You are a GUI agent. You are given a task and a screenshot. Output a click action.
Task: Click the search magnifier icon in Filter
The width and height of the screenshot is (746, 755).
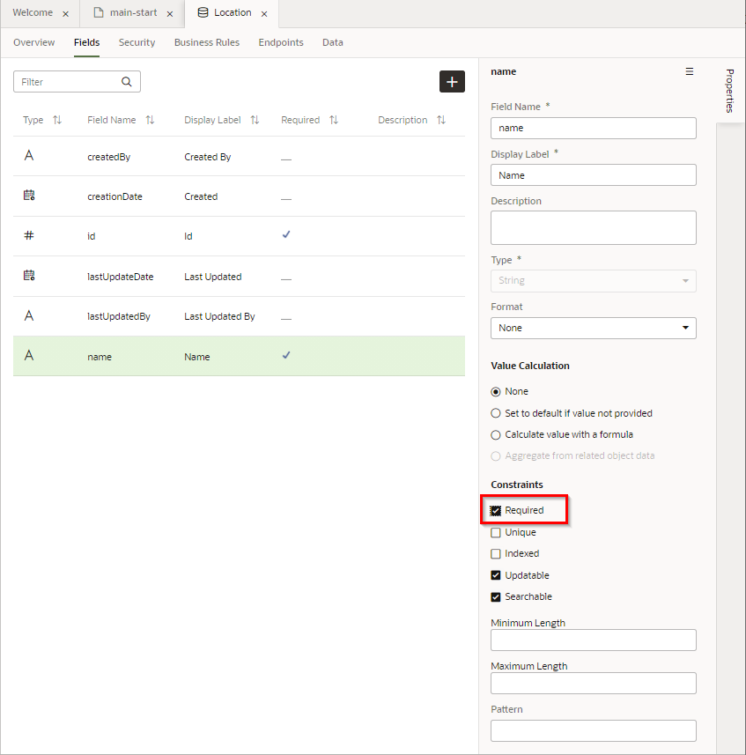click(x=127, y=82)
